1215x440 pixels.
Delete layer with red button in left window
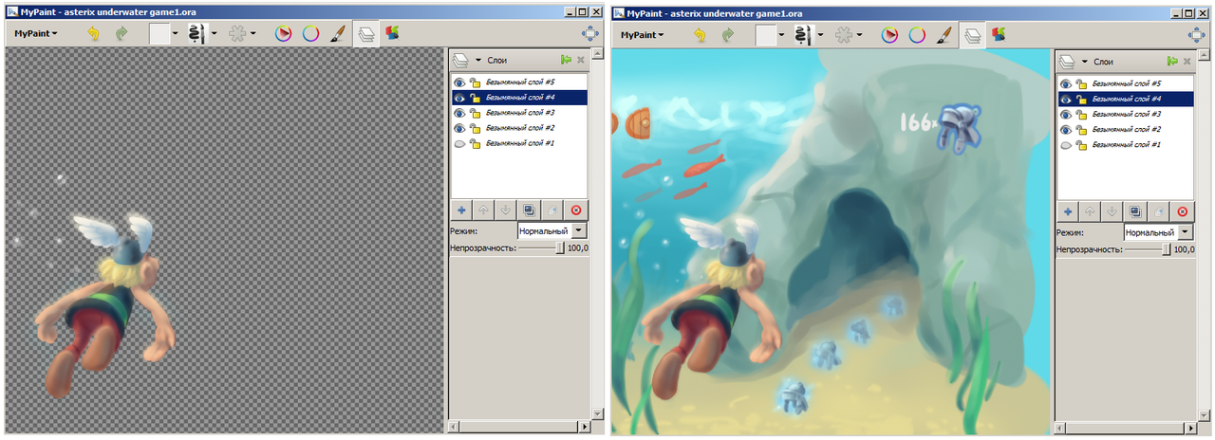coord(575,211)
